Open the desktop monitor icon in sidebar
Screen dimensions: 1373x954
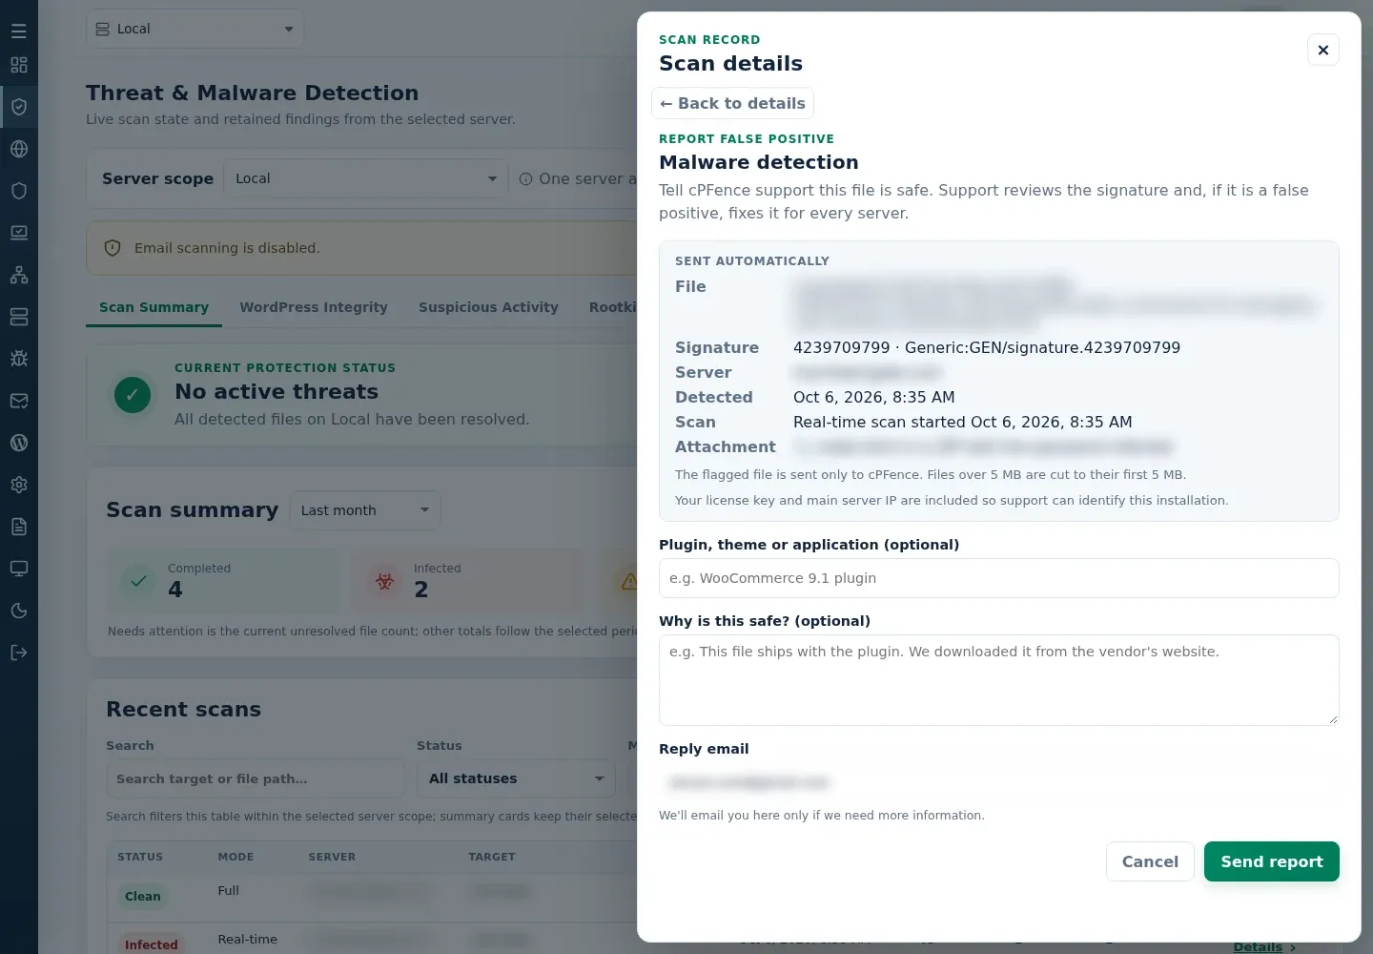point(19,569)
